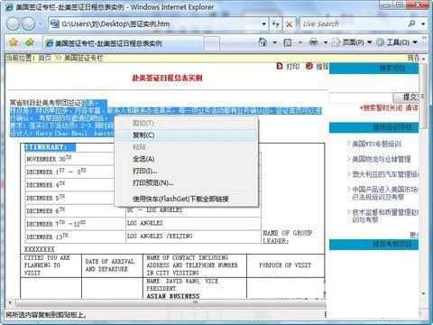Open the 中国产品进入美国市场 sidebar link
Viewport: 433px width, 325px height.
tap(385, 193)
